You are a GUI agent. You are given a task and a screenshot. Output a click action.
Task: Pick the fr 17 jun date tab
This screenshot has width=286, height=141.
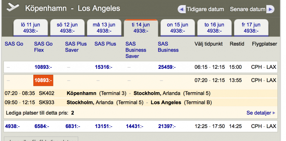[x=251, y=28]
